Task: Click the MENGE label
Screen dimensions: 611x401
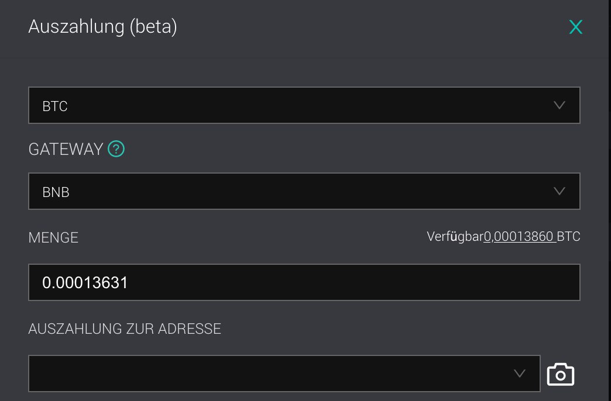Action: tap(53, 237)
